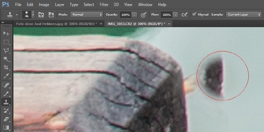
Task: Select the Crop tool
Action: pos(6,68)
